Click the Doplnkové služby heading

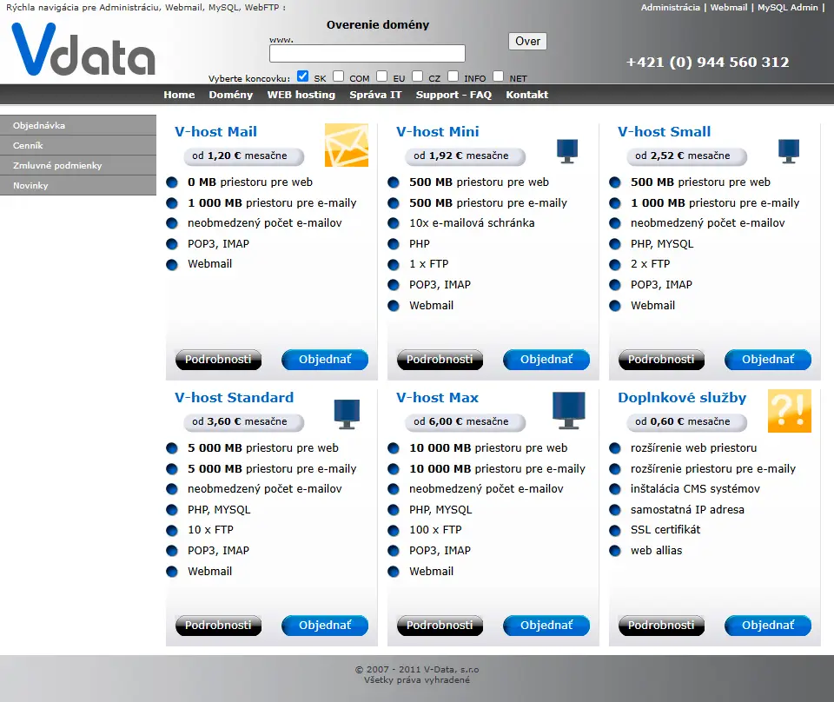coord(682,398)
